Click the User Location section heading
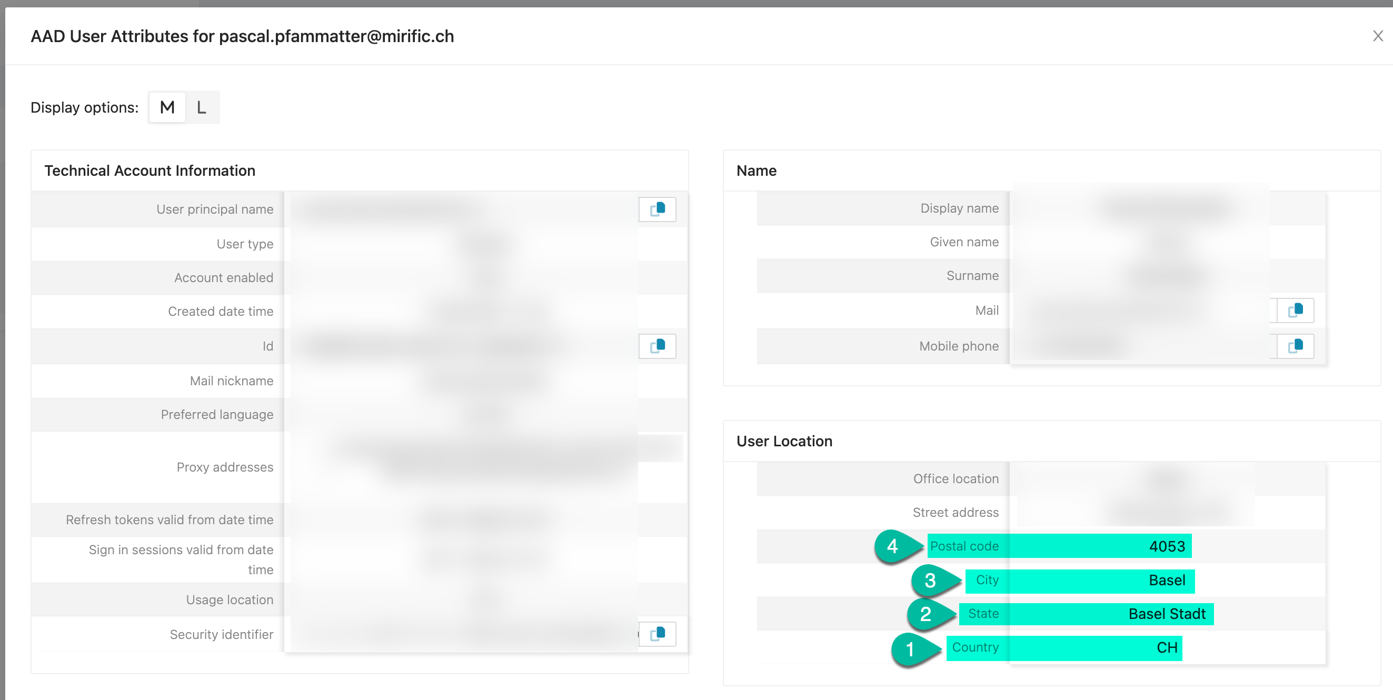 [x=784, y=441]
